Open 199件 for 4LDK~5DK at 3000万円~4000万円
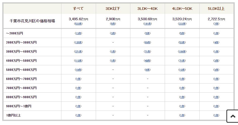The width and height of the screenshot is (238, 125). [x=182, y=52]
